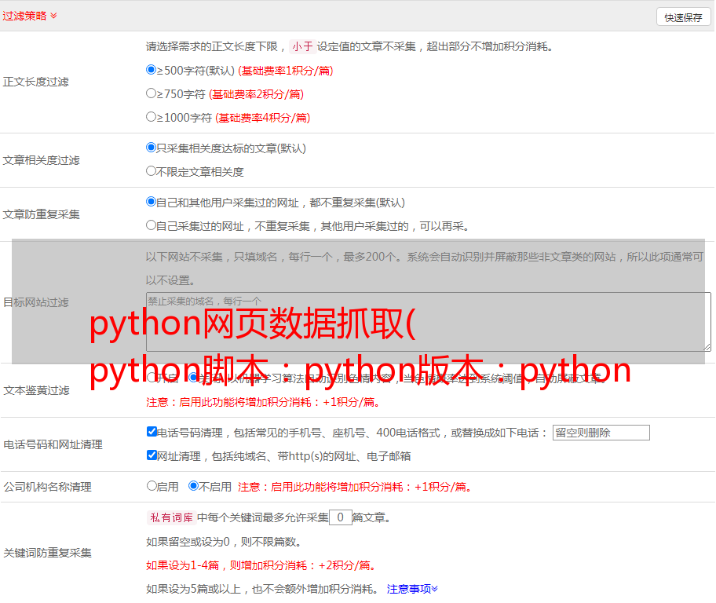Grab the domain textarea resize handle
This screenshot has height=603, width=716.
(x=707, y=347)
